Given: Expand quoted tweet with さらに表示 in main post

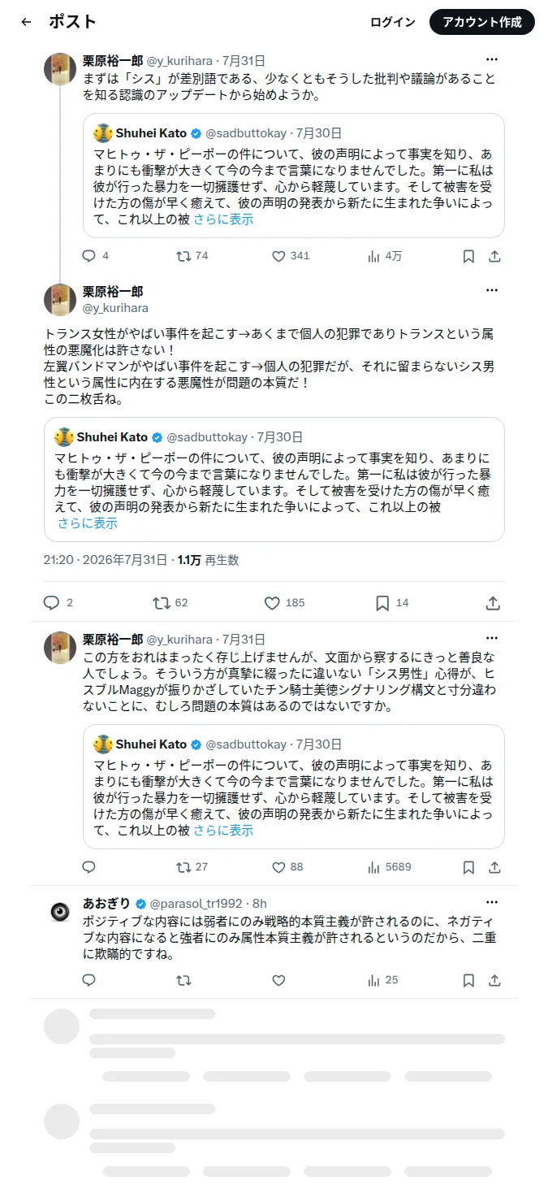Looking at the screenshot, I should point(87,523).
